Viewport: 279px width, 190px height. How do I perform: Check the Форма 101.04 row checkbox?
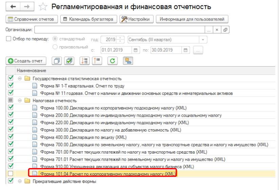click(x=10, y=174)
